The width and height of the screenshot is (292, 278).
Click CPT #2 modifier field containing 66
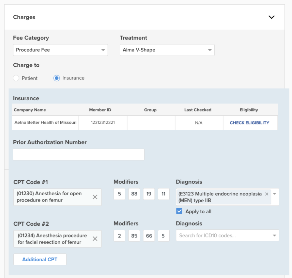coord(149,236)
